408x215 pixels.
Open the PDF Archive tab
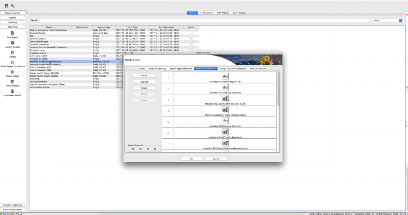point(223,13)
